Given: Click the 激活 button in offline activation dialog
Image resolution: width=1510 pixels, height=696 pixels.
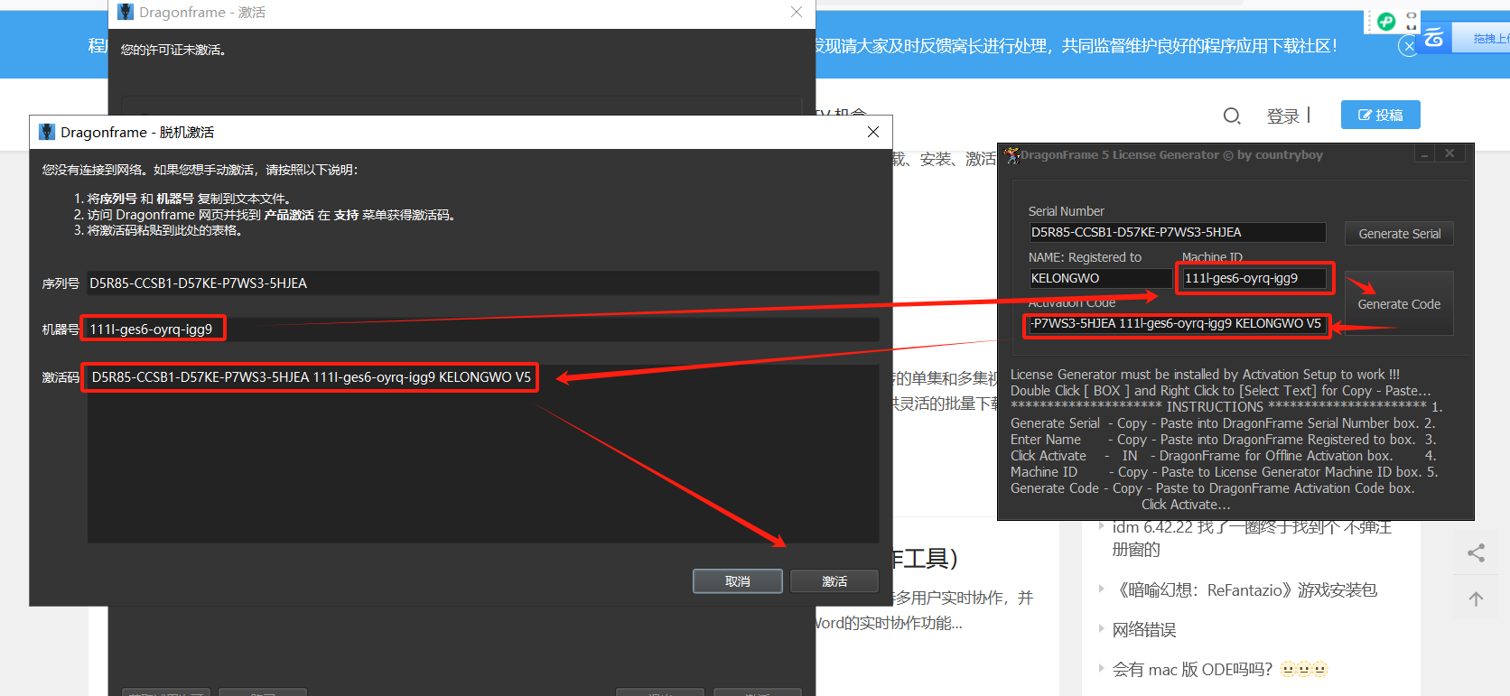Looking at the screenshot, I should pos(834,581).
